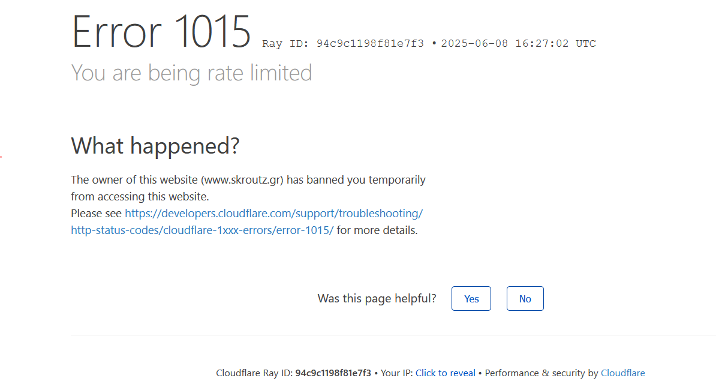The image size is (716, 390).
Task: Click the 'Performance & security by' footer text
Action: pyautogui.click(x=541, y=373)
